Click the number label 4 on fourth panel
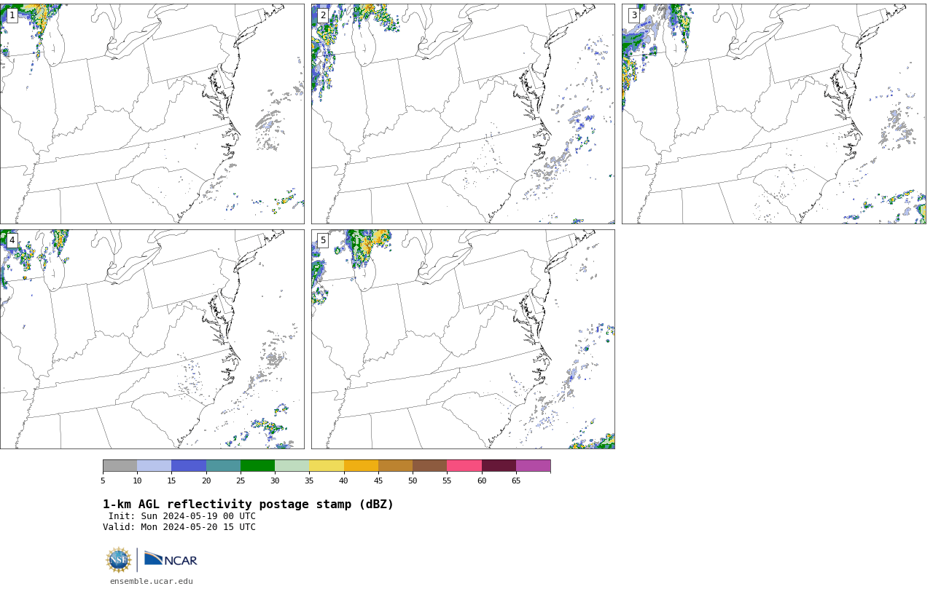The height and width of the screenshot is (589, 933). (x=12, y=240)
